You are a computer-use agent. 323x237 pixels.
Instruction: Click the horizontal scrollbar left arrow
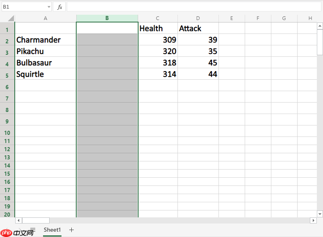[18, 220]
